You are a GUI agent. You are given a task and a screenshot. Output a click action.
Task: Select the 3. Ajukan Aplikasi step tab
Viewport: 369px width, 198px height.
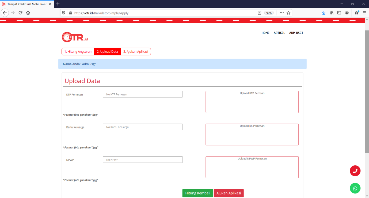point(136,52)
